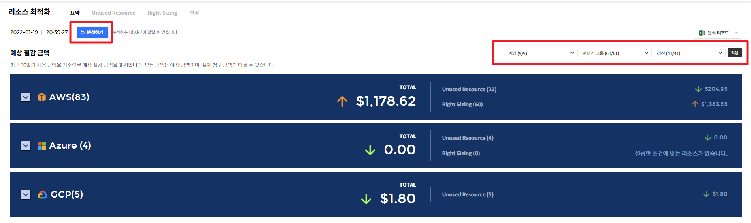Open the 서비스 그룹 (61/61) dropdown

615,53
